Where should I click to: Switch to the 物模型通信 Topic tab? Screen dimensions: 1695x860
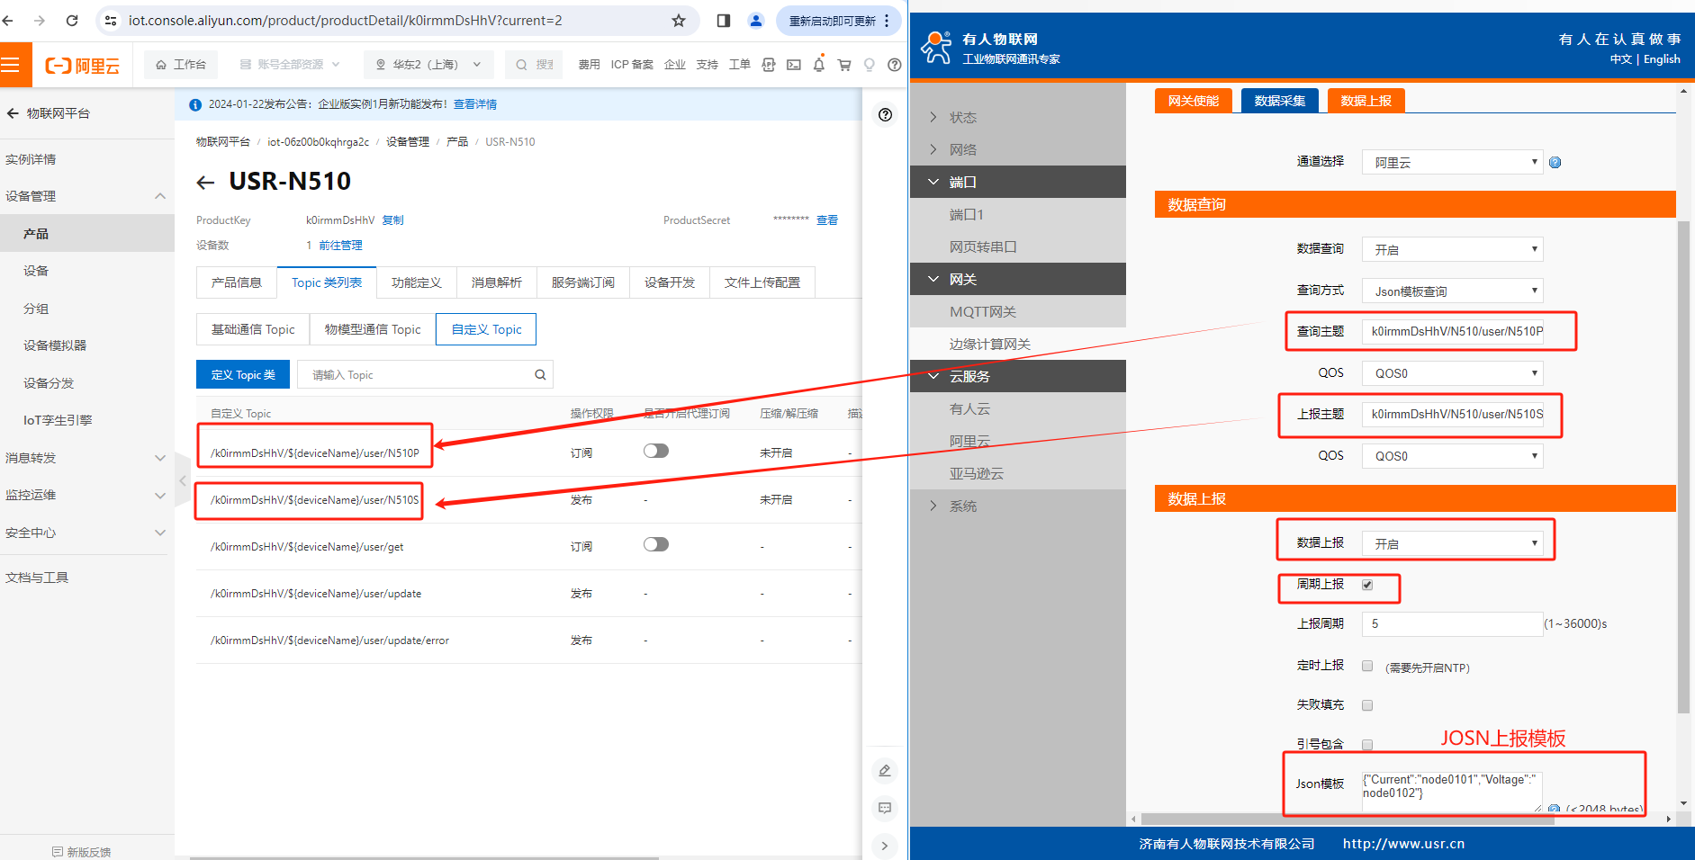[x=373, y=329]
